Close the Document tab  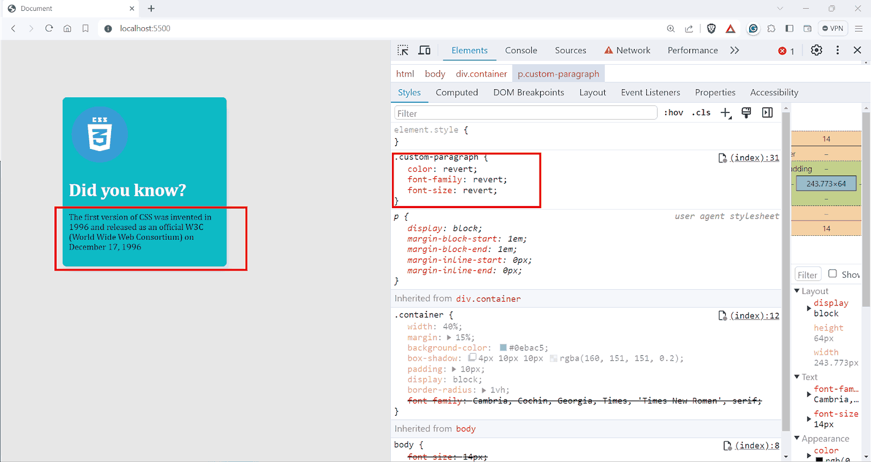pyautogui.click(x=132, y=8)
